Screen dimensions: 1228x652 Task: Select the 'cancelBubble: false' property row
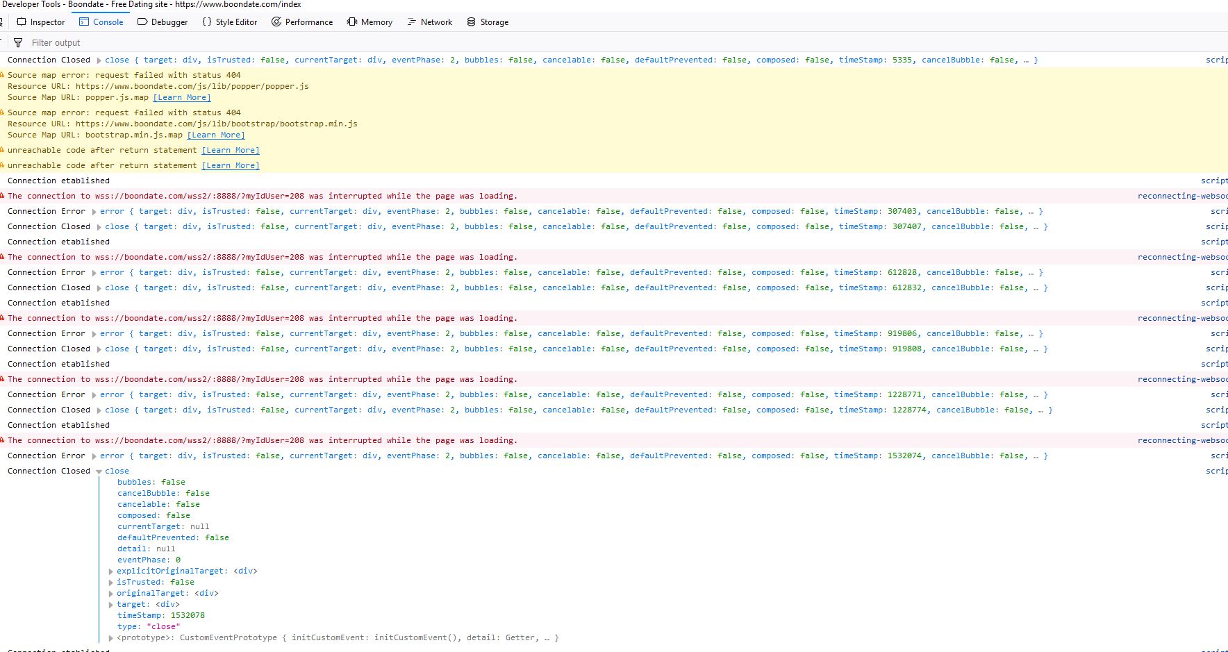[163, 493]
